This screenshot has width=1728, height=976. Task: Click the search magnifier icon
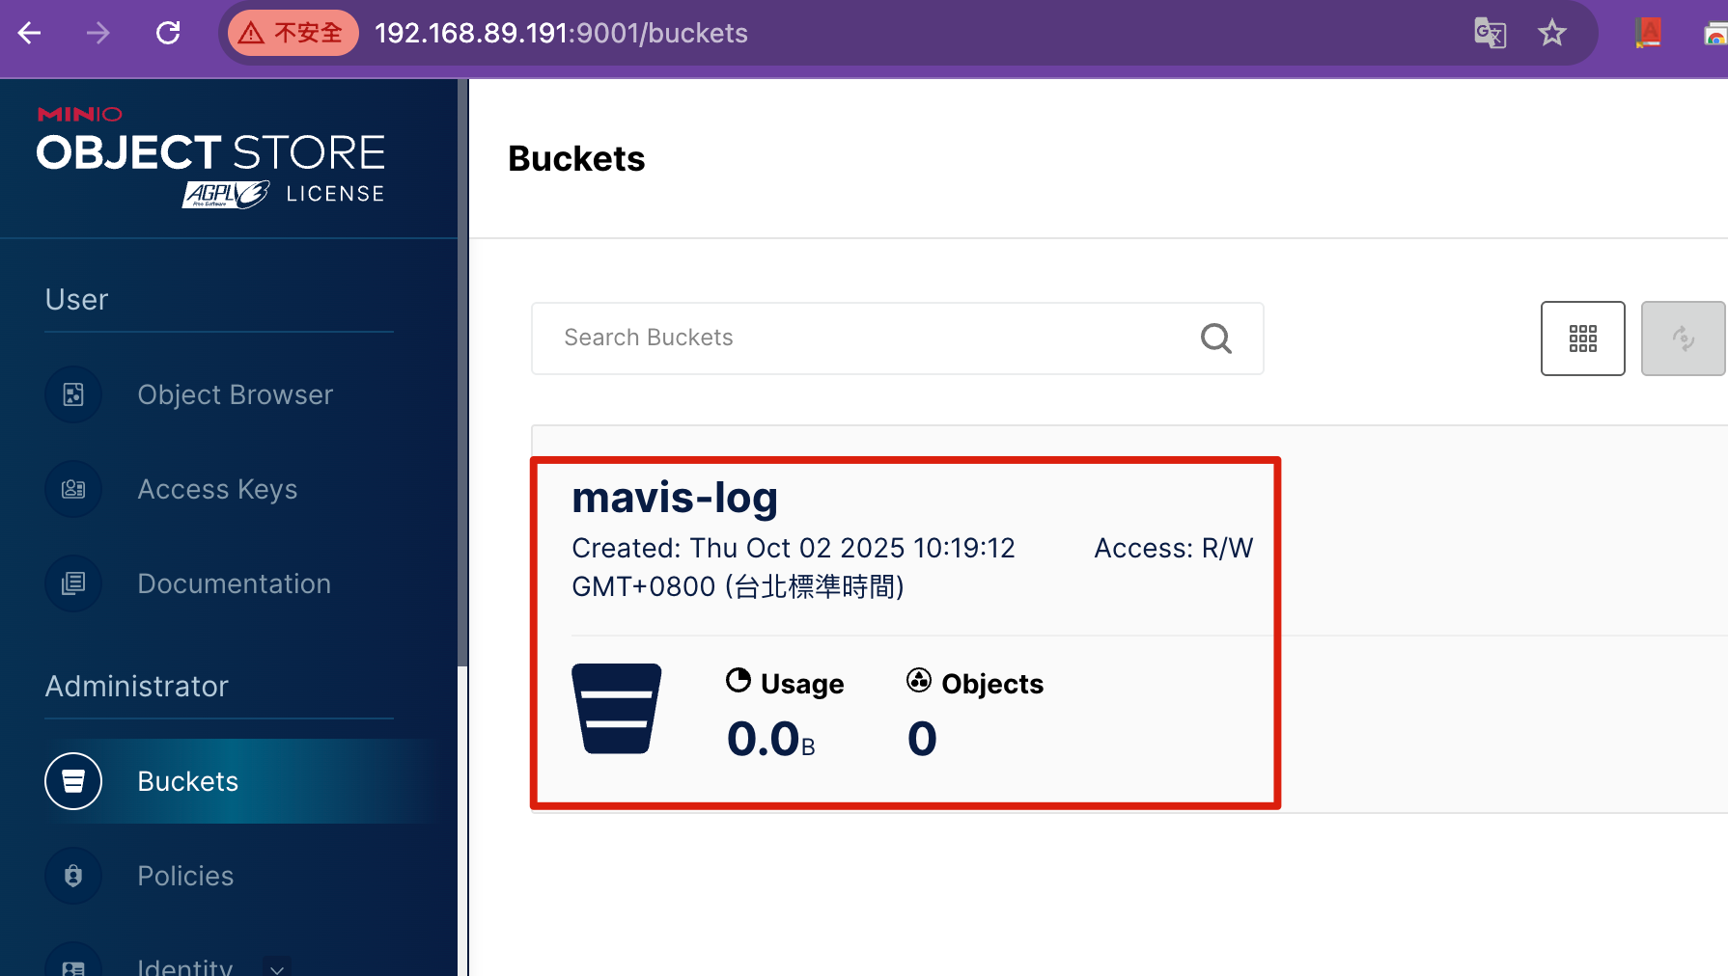(1215, 339)
